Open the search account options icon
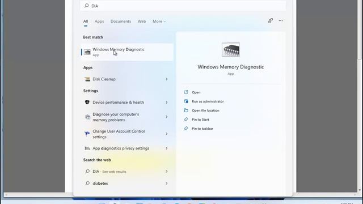 point(271,21)
